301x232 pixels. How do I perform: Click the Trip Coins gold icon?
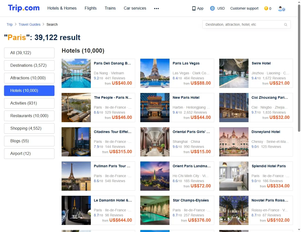click(266, 8)
